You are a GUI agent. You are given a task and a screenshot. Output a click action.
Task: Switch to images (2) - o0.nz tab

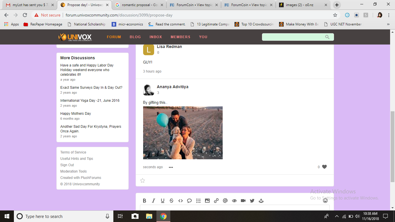(x=302, y=5)
